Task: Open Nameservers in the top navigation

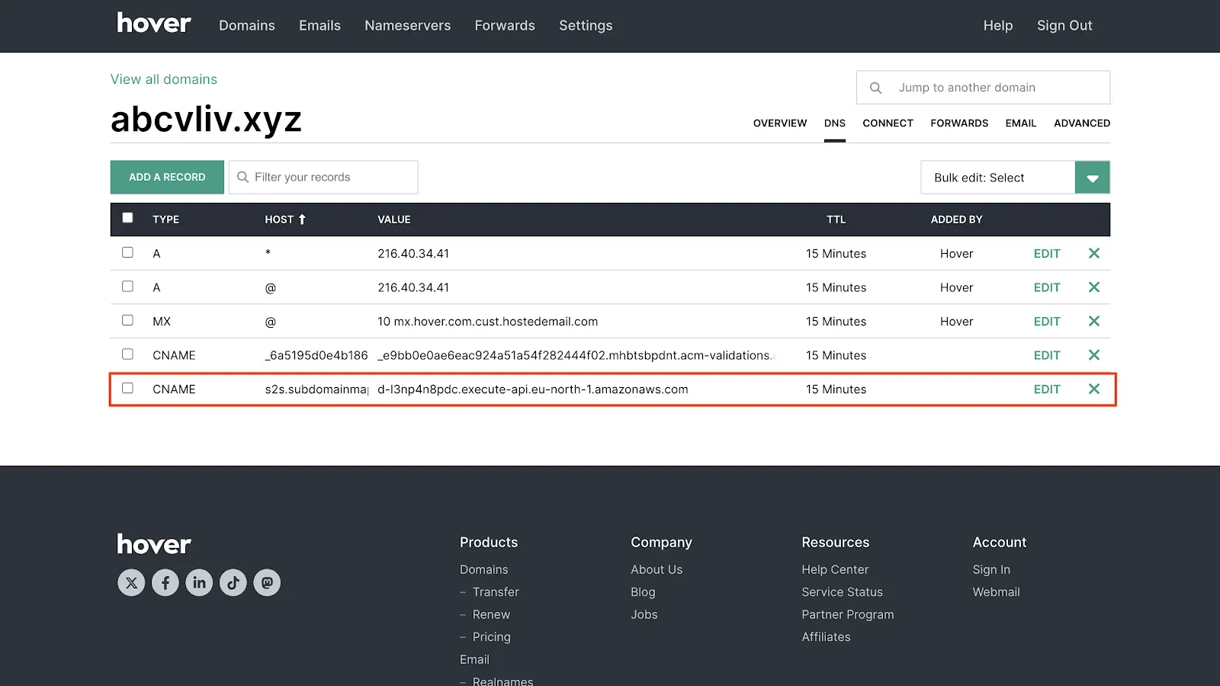Action: point(408,26)
